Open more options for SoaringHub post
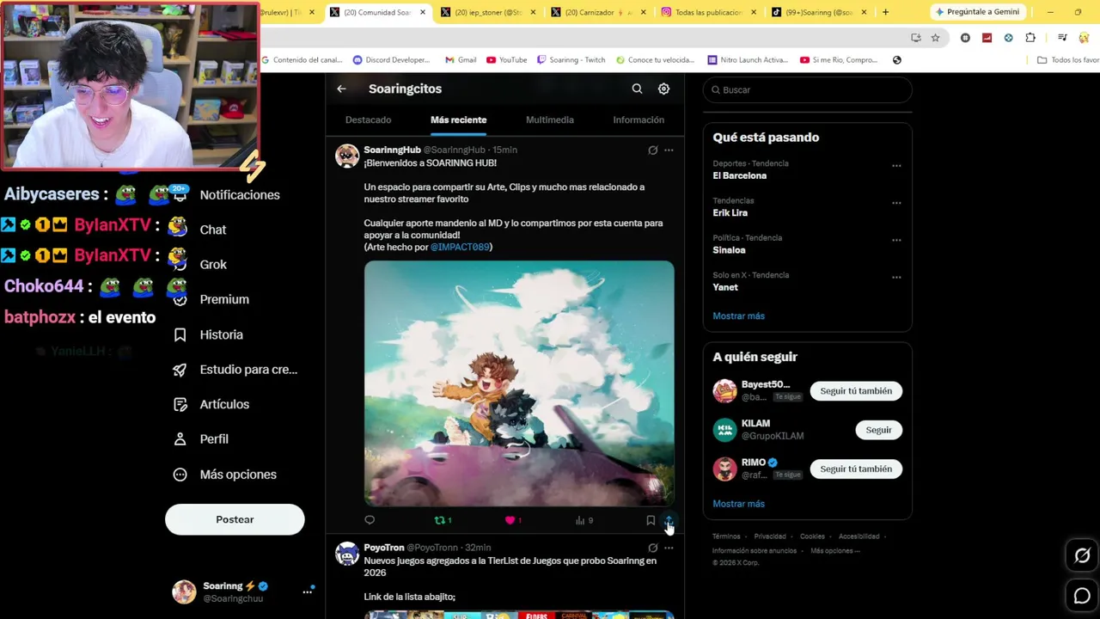 click(x=669, y=150)
